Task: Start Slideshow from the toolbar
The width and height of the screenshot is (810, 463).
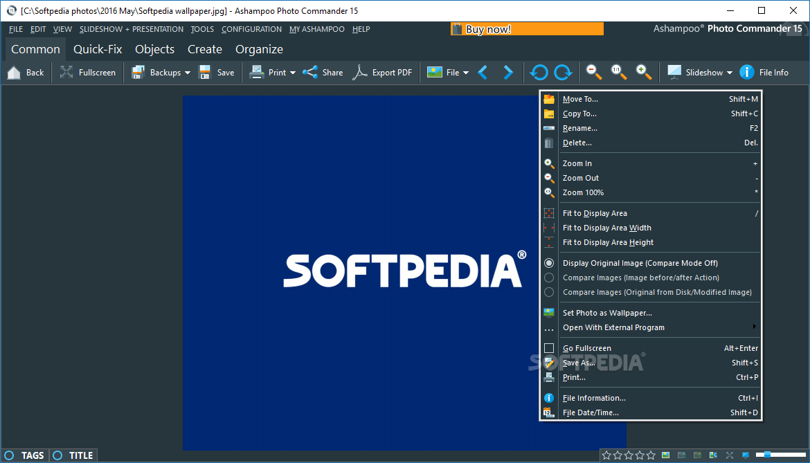Action: pos(695,73)
